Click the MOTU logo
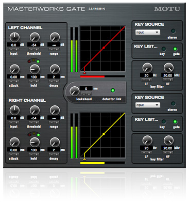 (x=167, y=9)
